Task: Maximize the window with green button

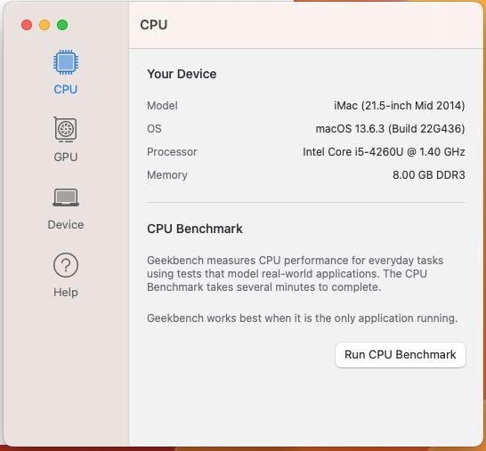Action: [62, 25]
